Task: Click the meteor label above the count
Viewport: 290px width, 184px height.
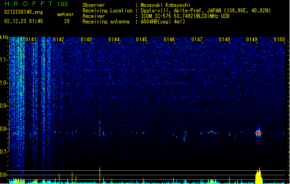Action: [x=65, y=14]
